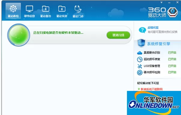Click the wrench icon beside USB设备管理
The image size is (181, 115).
140,66
